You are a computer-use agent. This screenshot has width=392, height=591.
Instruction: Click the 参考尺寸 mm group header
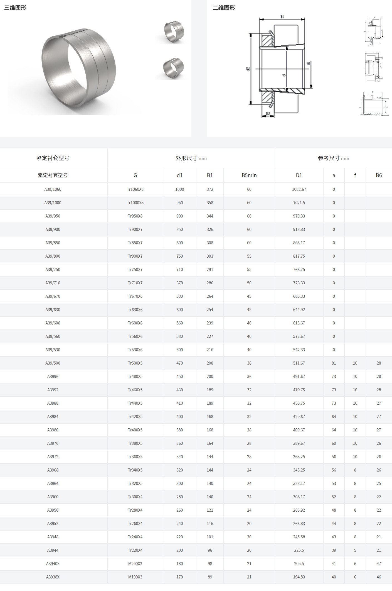pos(334,158)
